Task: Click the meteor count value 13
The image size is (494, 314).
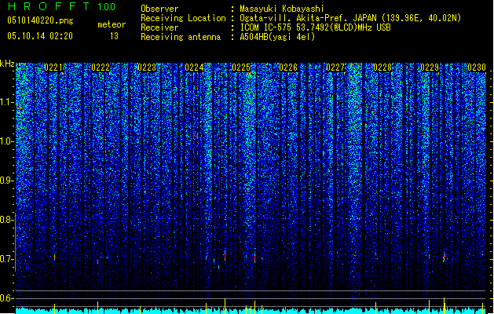Action: pos(114,36)
